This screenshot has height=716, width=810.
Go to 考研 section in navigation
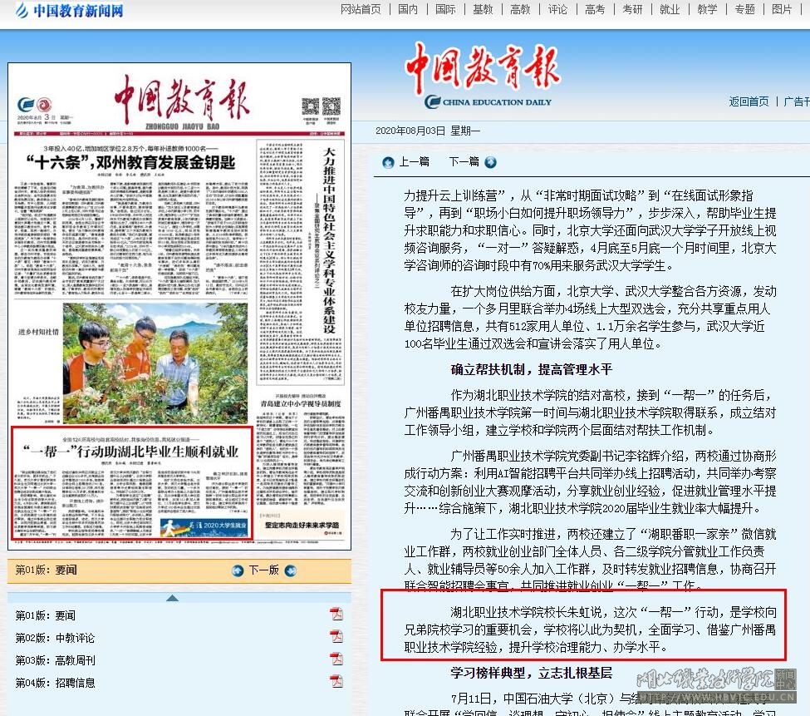(x=632, y=9)
